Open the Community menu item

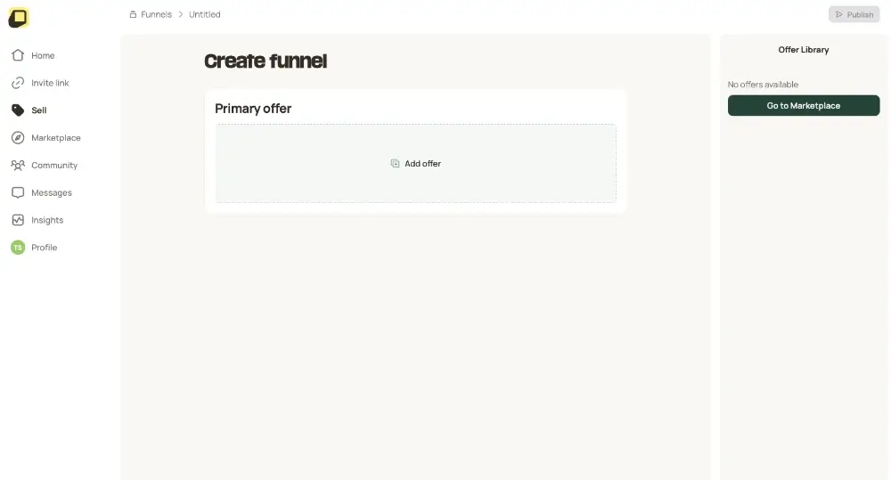pos(54,166)
